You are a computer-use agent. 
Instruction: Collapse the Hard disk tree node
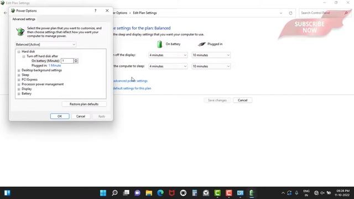19,51
